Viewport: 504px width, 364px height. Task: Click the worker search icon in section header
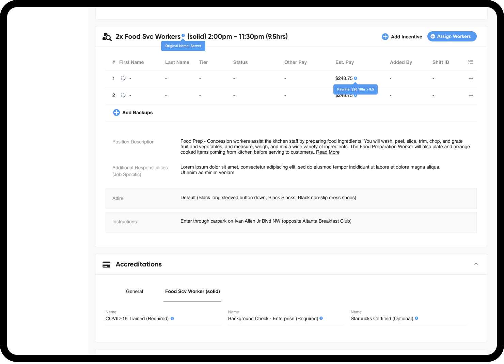[x=107, y=37]
